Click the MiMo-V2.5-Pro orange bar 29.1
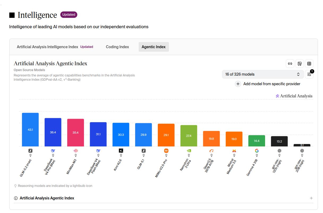 pos(166,135)
